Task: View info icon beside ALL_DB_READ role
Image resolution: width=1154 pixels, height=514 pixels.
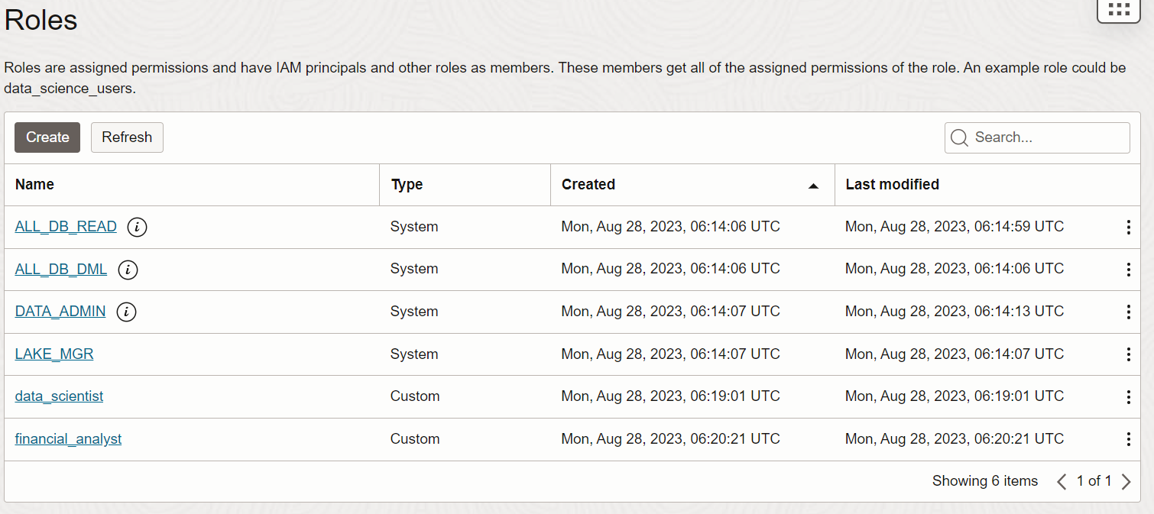Action: pyautogui.click(x=137, y=227)
